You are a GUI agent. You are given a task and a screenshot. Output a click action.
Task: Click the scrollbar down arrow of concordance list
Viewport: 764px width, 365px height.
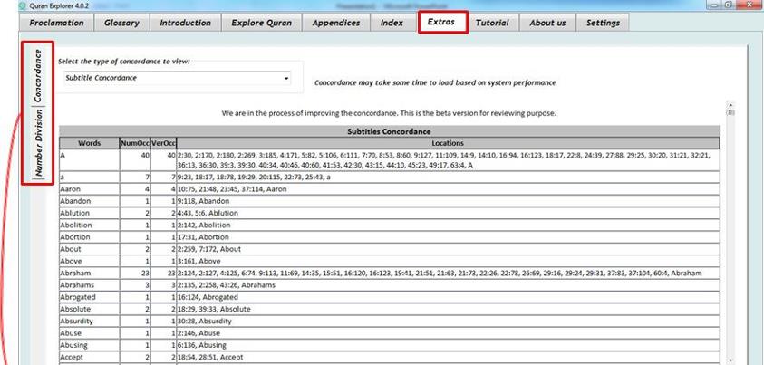click(x=730, y=360)
